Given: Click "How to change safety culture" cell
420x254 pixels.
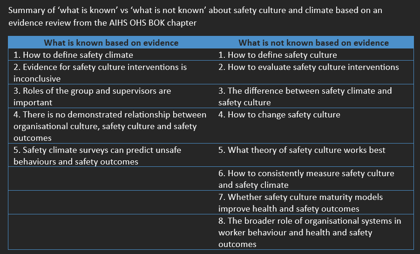Looking at the screenshot, I should (x=279, y=115).
